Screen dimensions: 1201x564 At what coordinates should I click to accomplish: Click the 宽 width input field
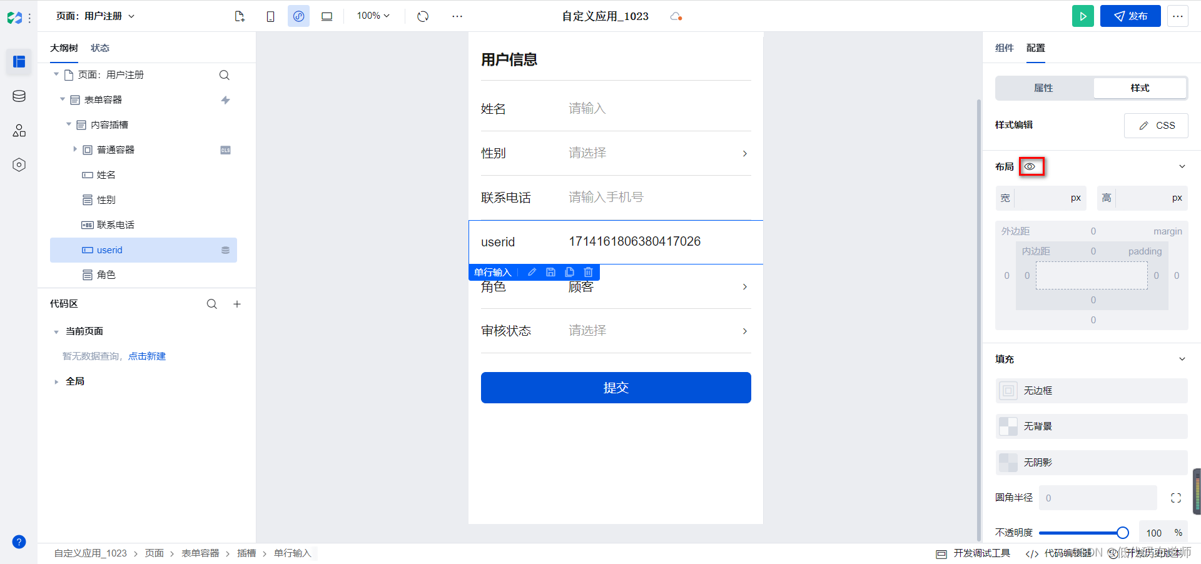click(1041, 198)
